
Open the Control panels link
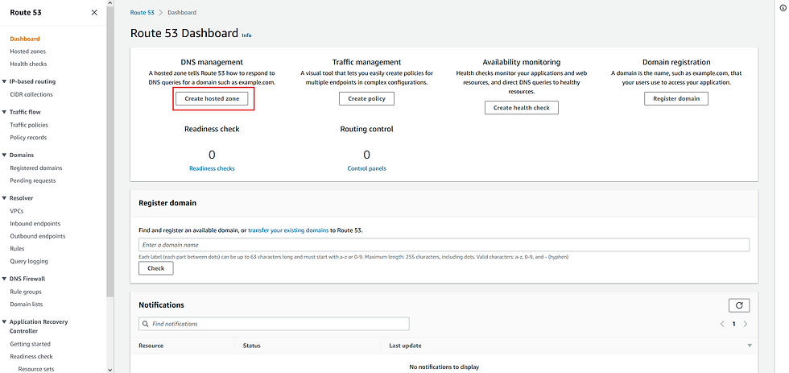tap(367, 168)
